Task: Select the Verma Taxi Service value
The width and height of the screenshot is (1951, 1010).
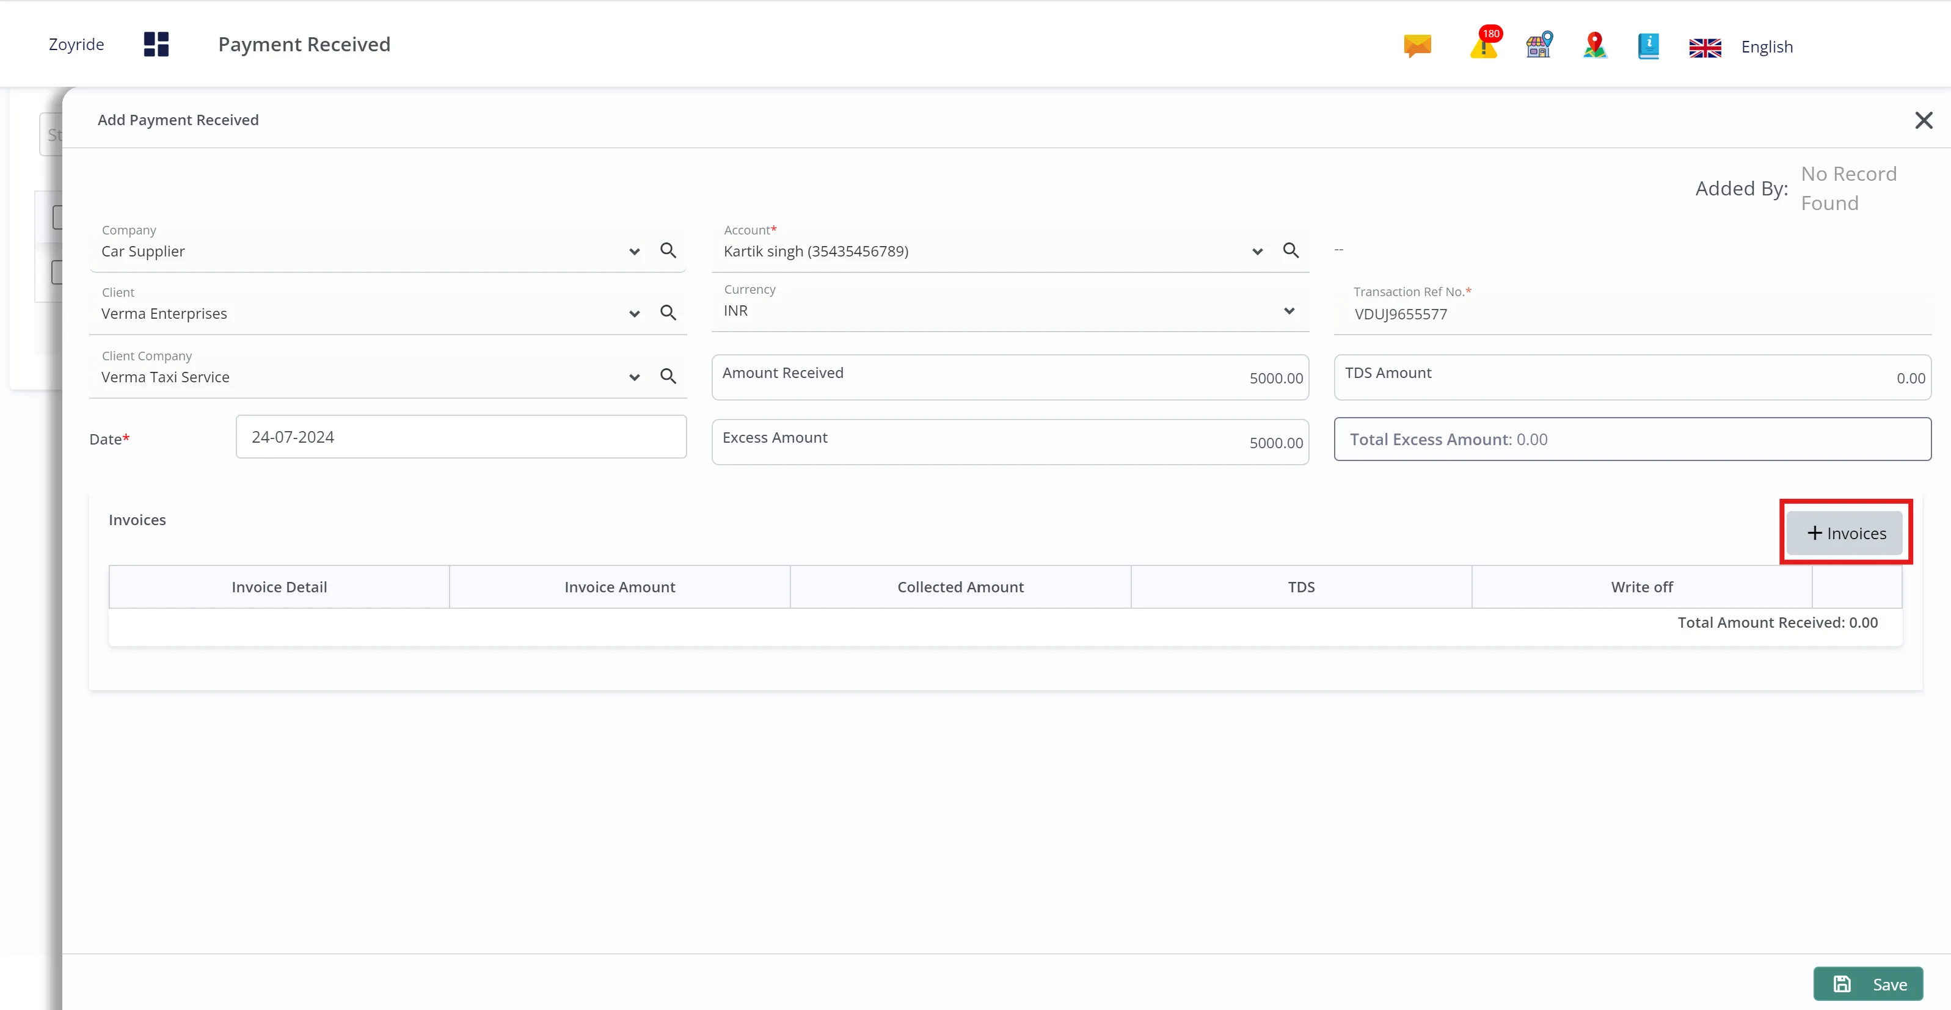Action: (x=165, y=377)
